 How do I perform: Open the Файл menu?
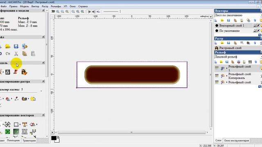coord(3,7)
